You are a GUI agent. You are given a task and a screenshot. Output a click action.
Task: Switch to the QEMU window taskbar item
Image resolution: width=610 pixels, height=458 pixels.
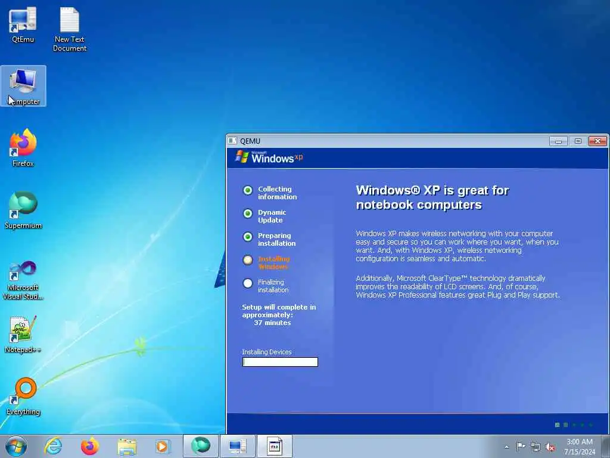274,446
